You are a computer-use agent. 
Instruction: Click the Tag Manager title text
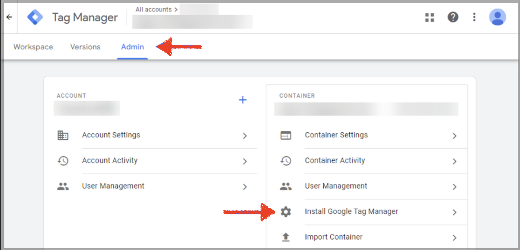coord(85,17)
